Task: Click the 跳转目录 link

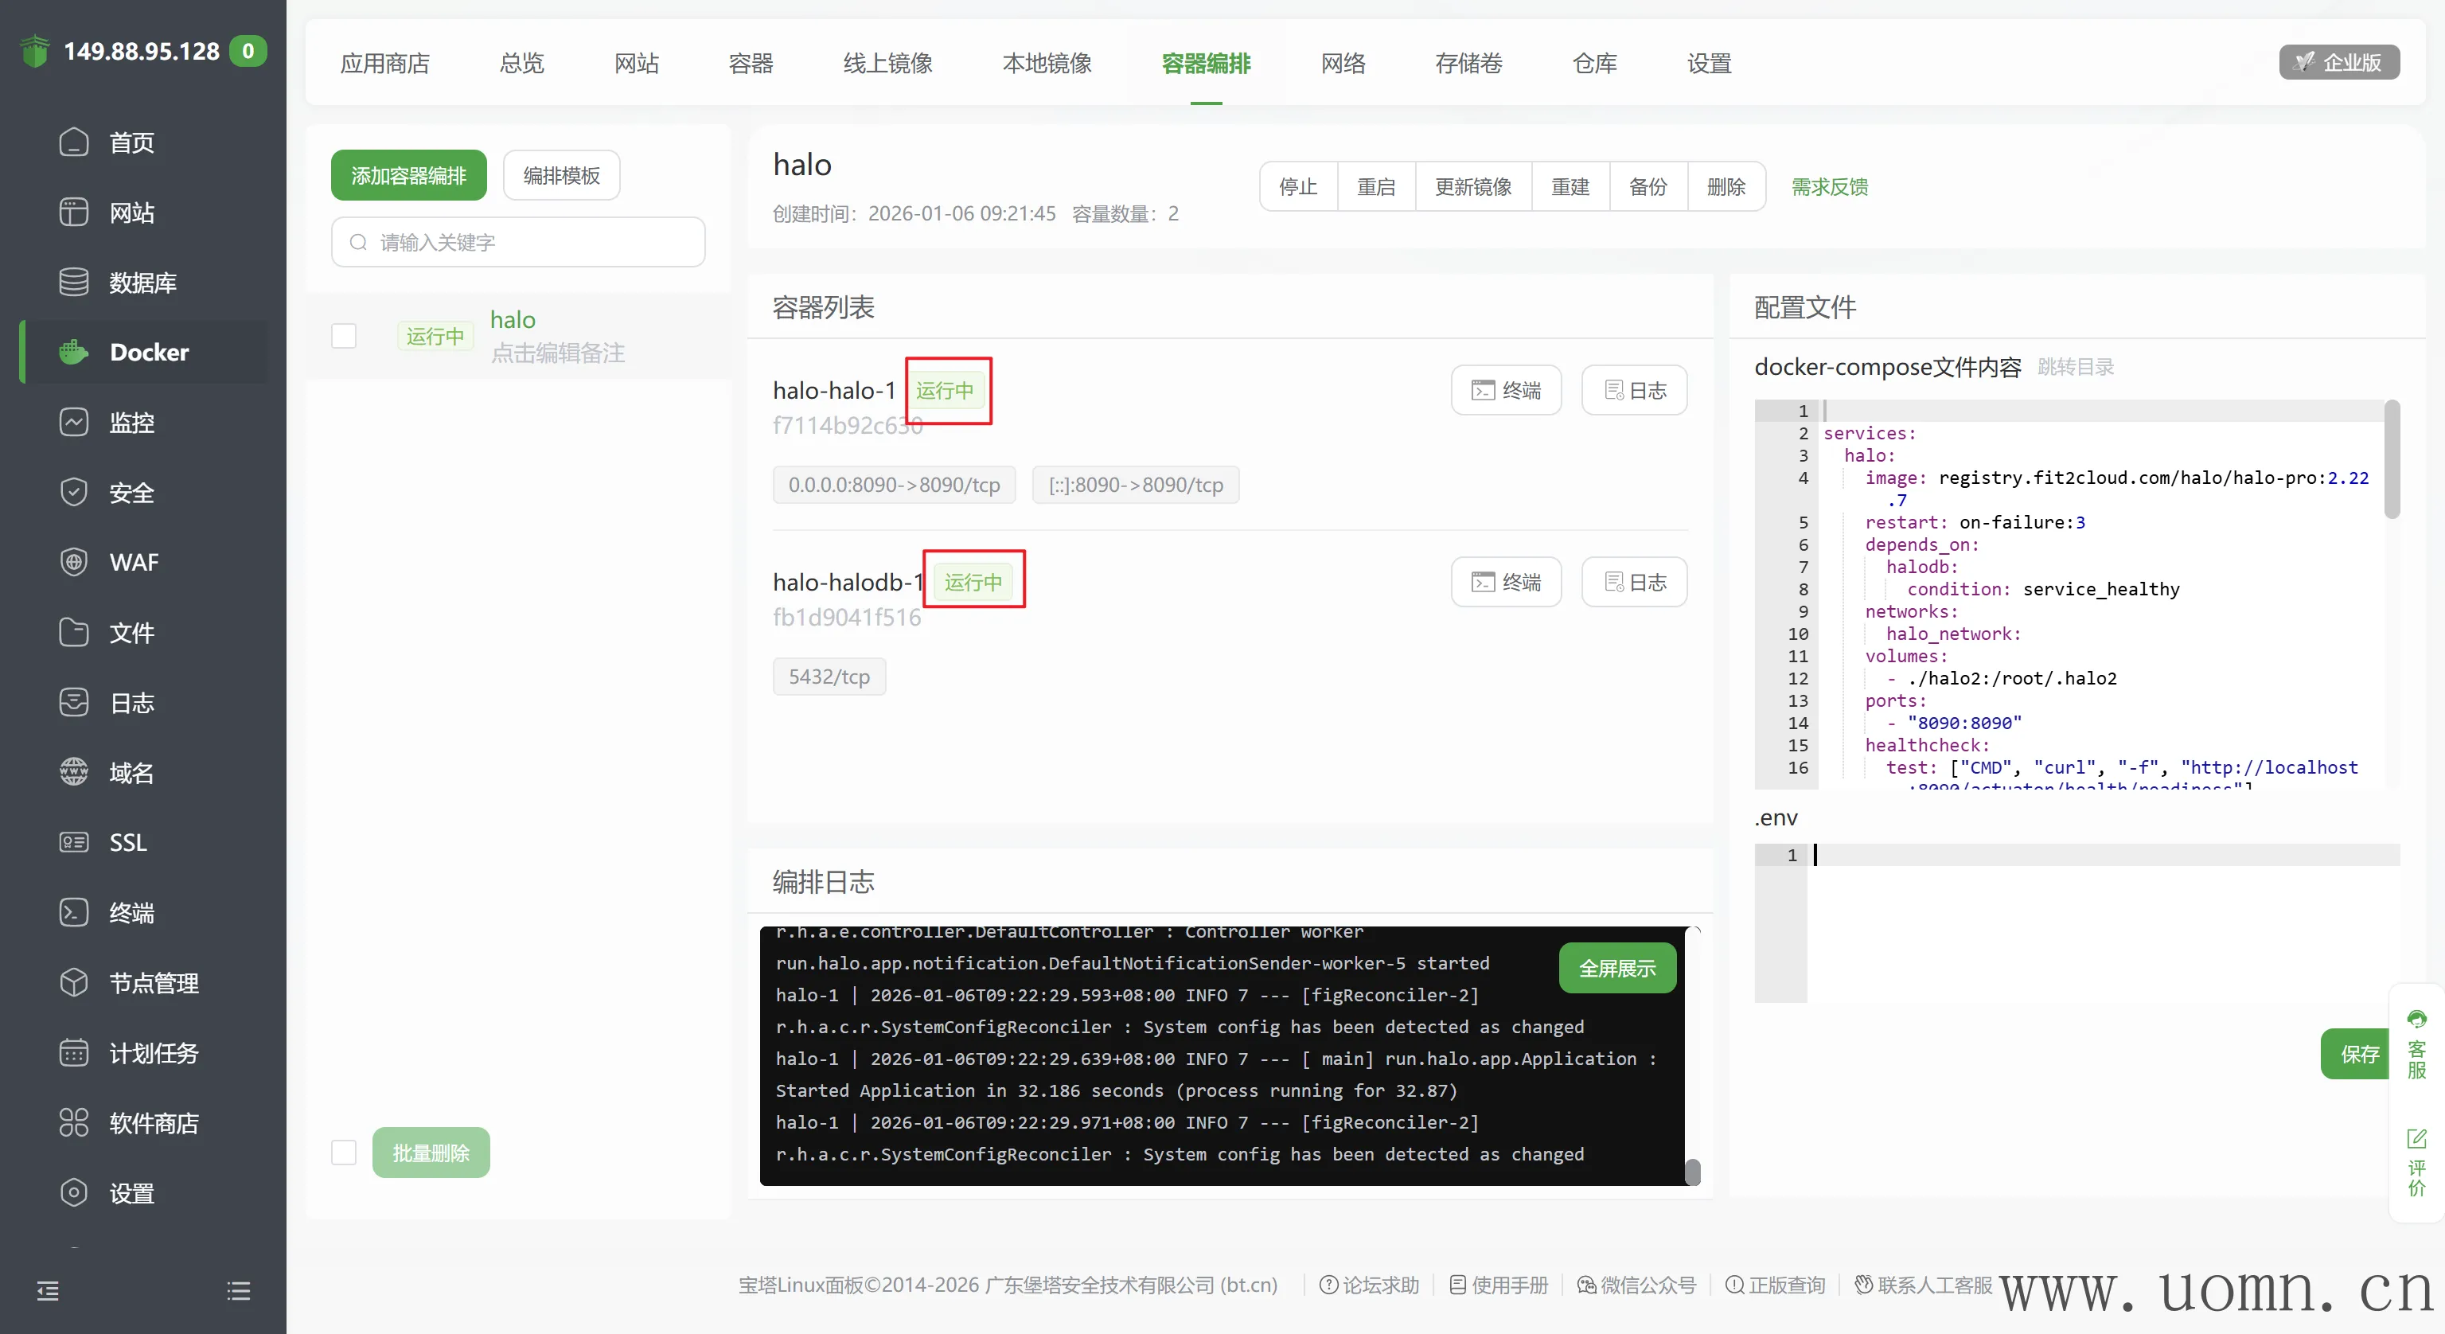Action: tap(2075, 368)
